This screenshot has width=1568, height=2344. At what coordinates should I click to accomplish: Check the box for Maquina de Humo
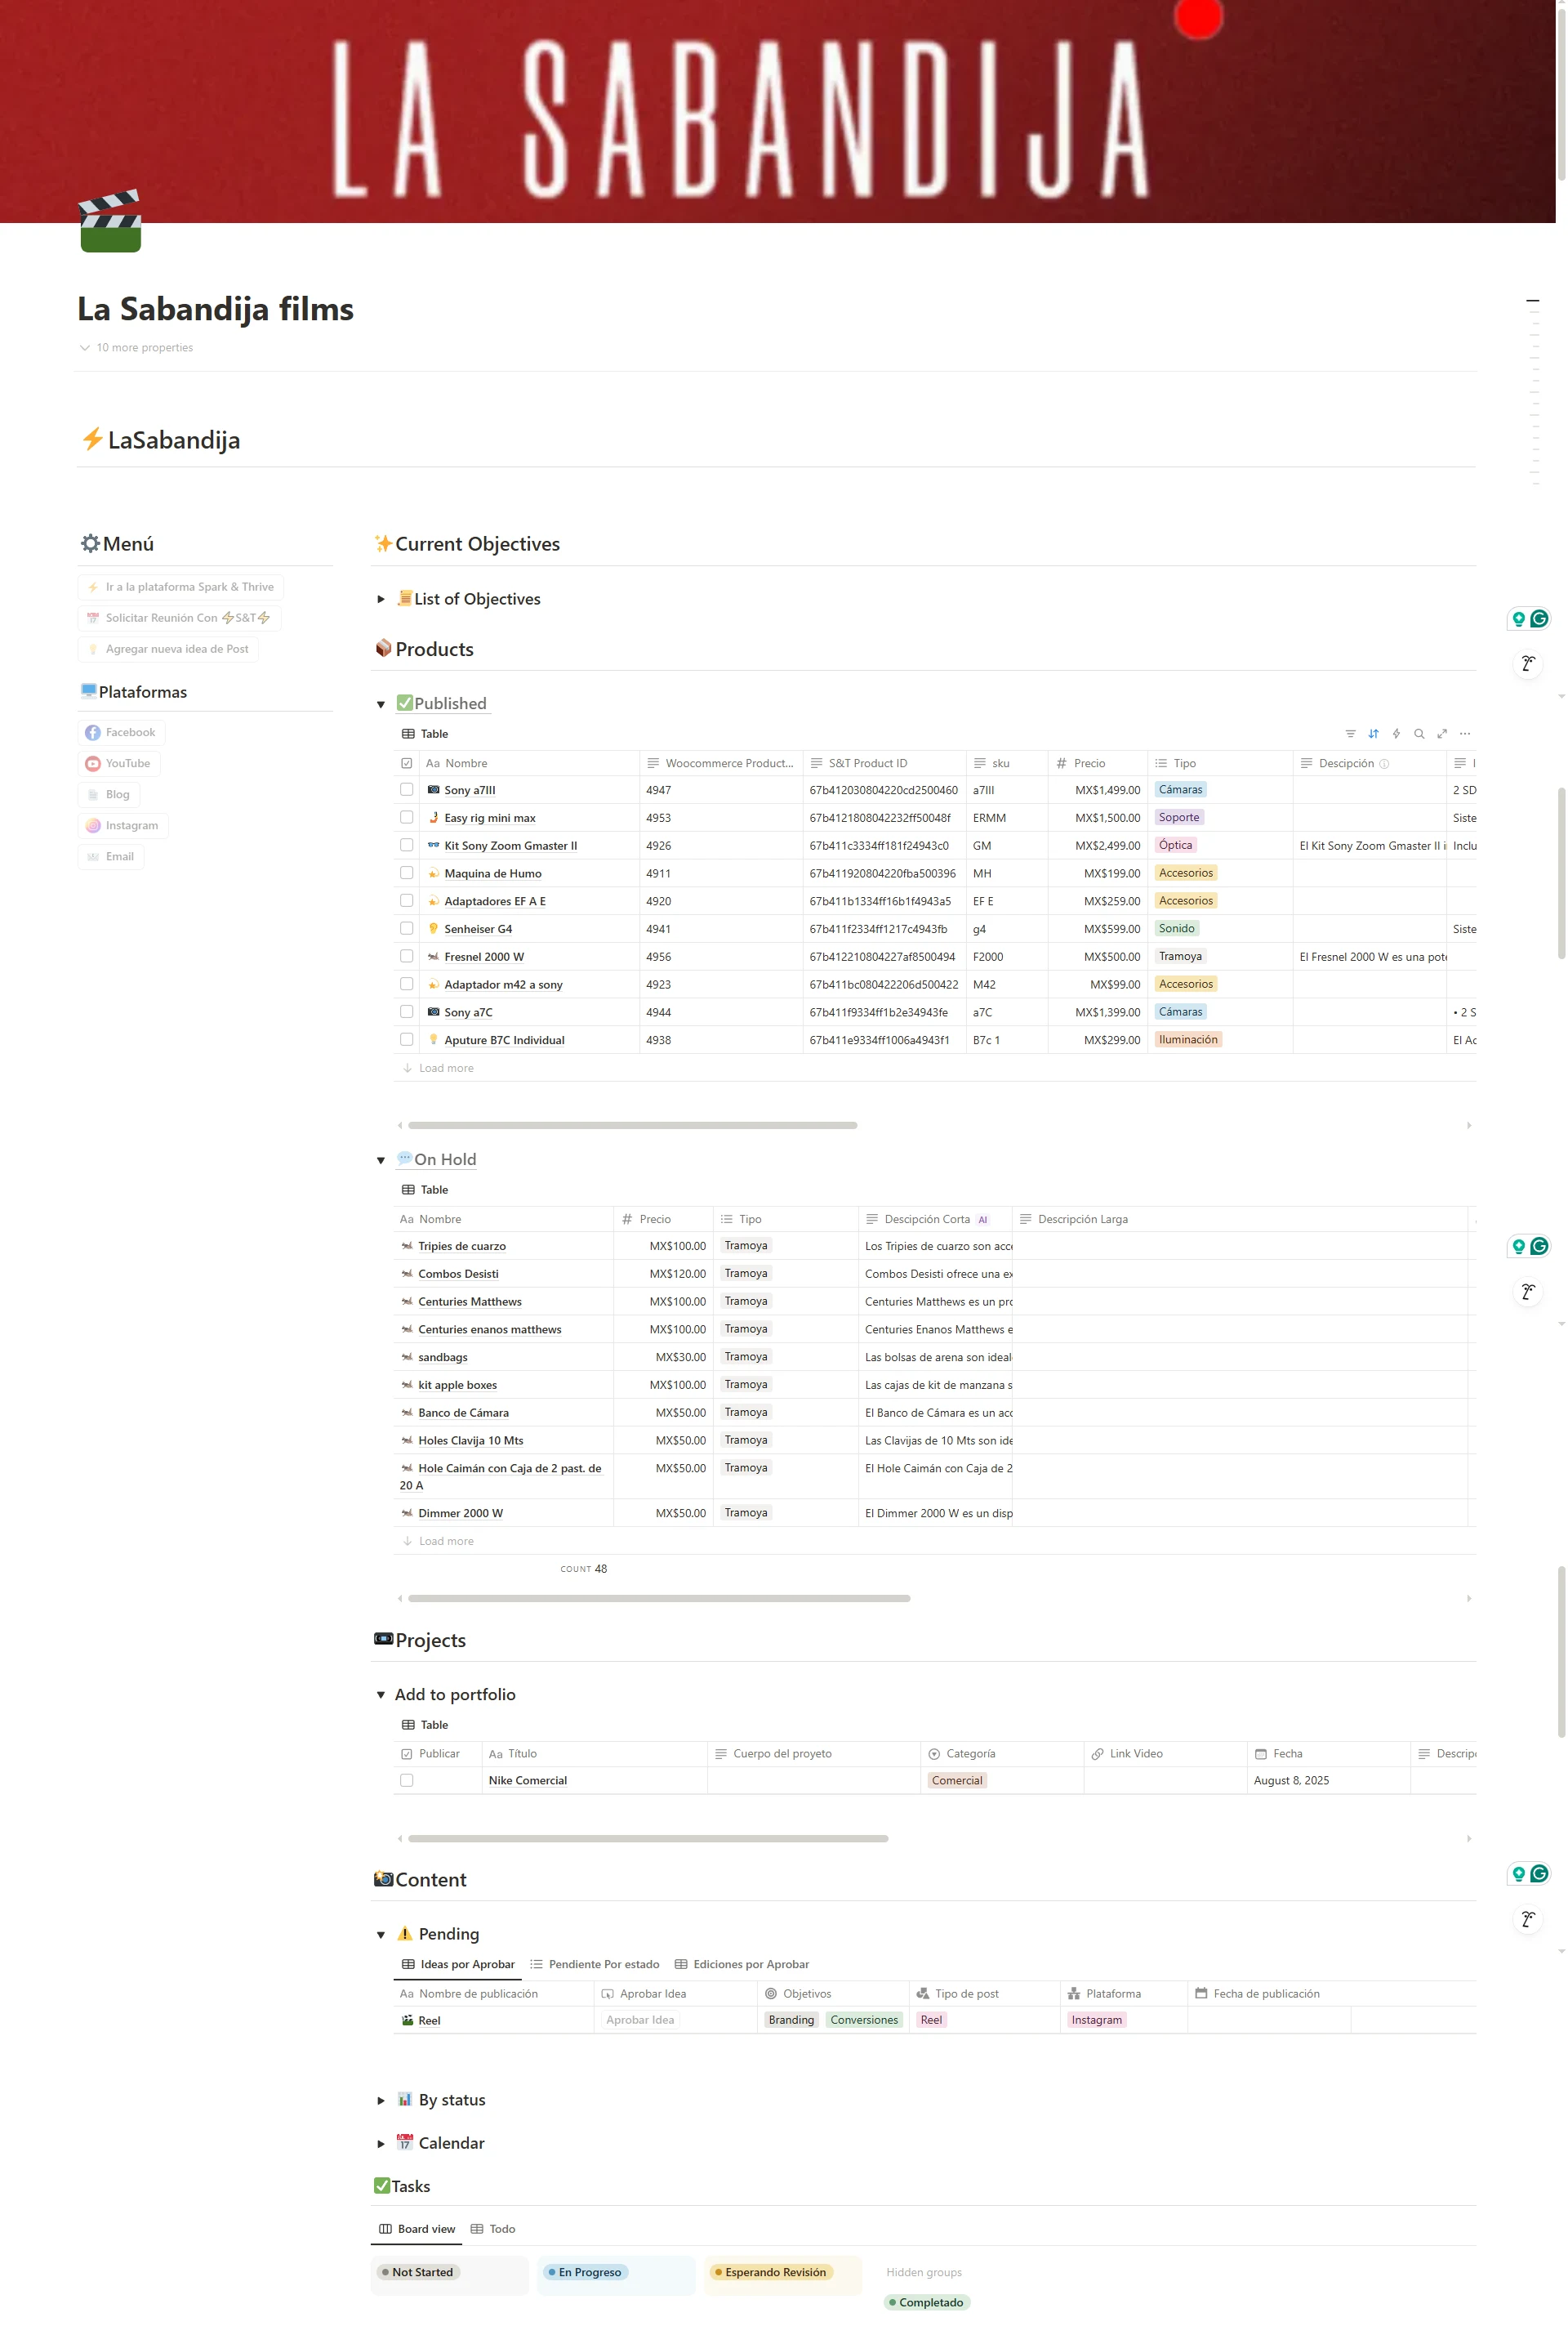407,873
